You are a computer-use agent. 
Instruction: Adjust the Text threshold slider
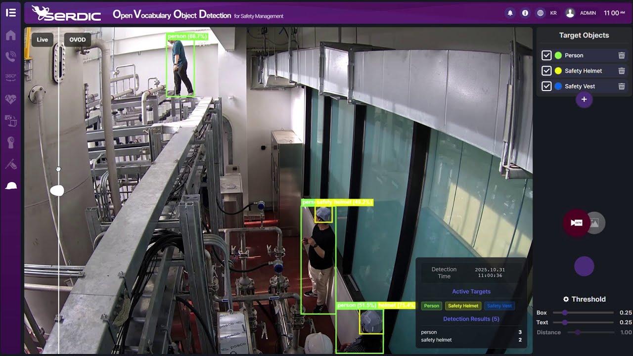tap(584, 322)
